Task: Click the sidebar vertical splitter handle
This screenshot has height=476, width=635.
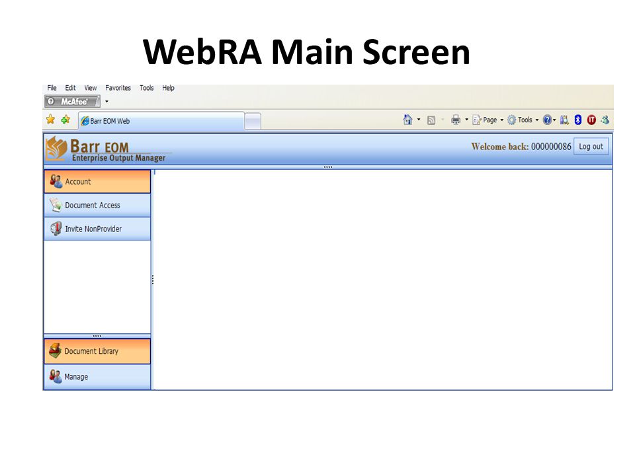Action: 153,280
